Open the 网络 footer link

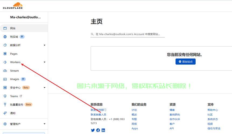click(134, 124)
